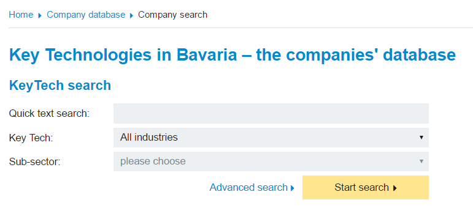Image resolution: width=473 pixels, height=222 pixels.
Task: Click the arrow icon after Company database
Action: pos(131,15)
